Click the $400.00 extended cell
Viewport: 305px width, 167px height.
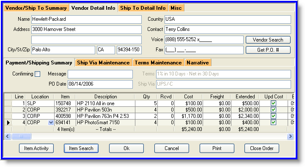245,122
